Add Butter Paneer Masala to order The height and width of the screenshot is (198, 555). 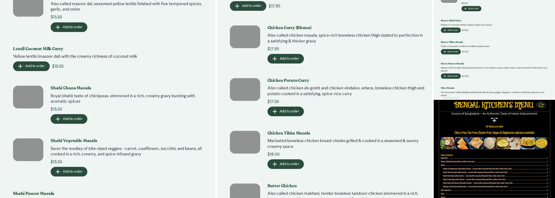[451, 76]
